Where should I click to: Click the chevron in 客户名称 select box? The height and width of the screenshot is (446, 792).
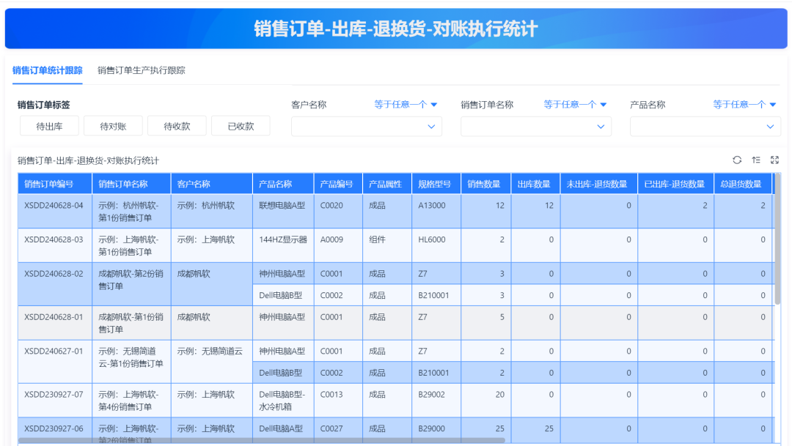tap(431, 127)
